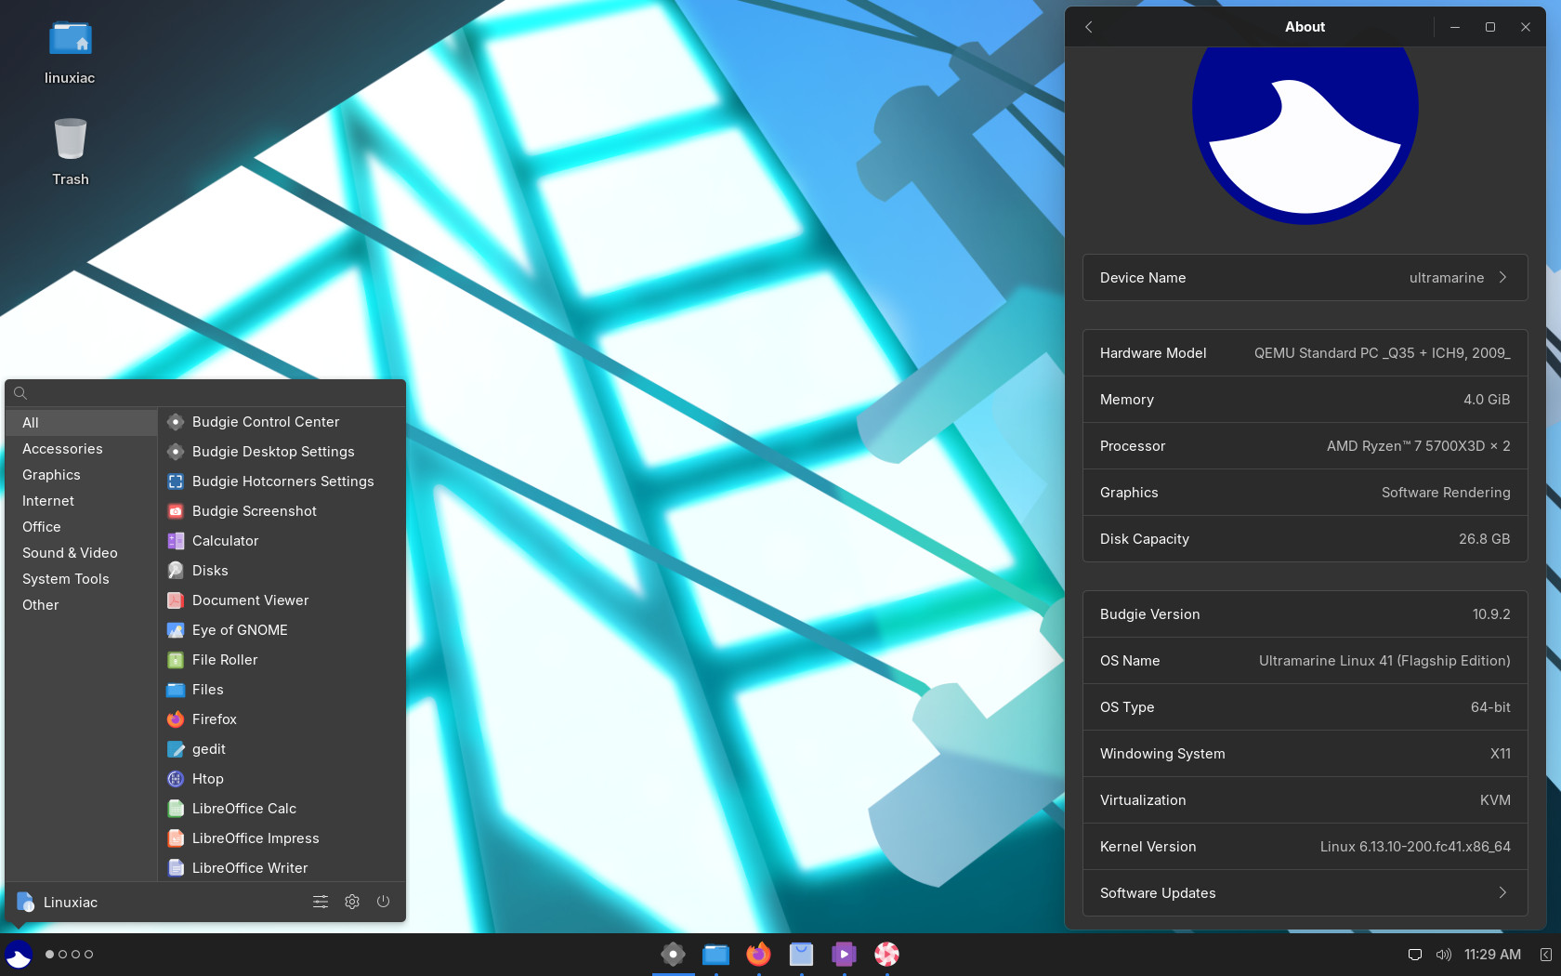Click the Virtualization KVM row
Viewport: 1561px width, 976px height.
pos(1305,800)
